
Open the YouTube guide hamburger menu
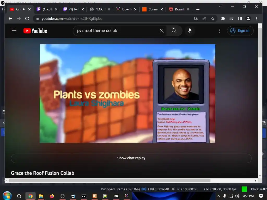(x=14, y=31)
